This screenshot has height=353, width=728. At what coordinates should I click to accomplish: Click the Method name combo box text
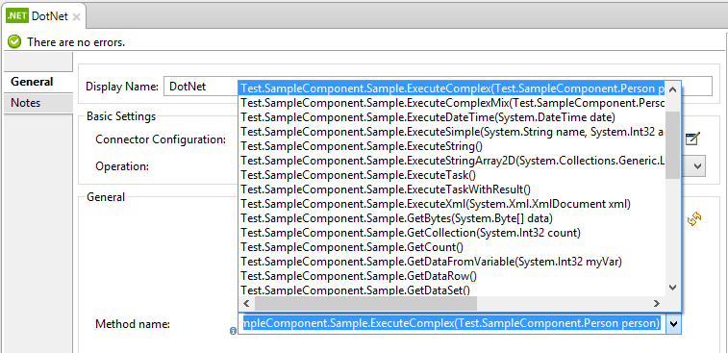(x=451, y=323)
